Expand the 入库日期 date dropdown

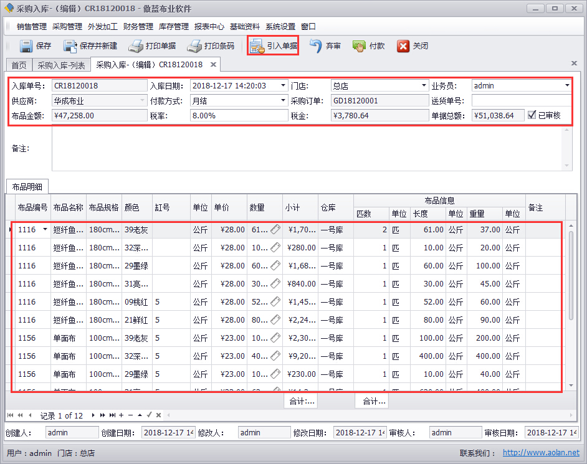click(x=283, y=85)
